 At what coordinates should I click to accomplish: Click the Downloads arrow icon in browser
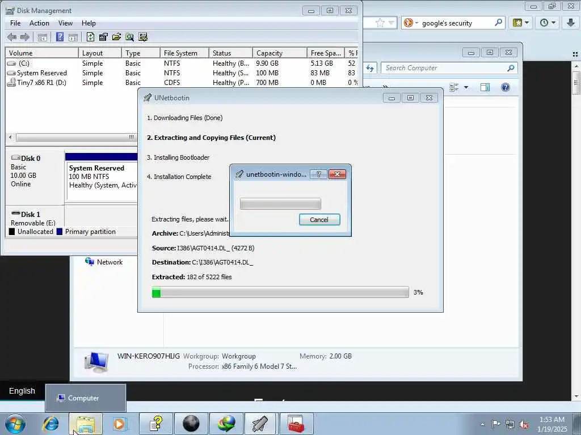tap(571, 23)
